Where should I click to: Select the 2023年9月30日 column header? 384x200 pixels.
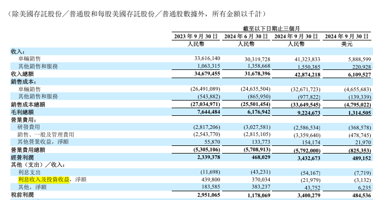click(196, 37)
